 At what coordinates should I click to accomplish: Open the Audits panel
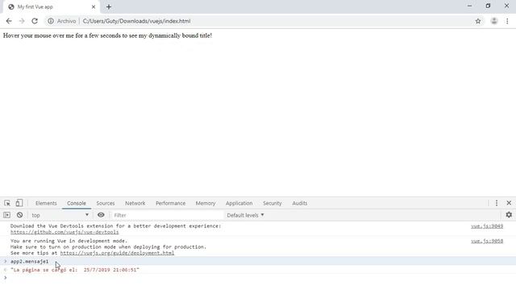(x=299, y=203)
